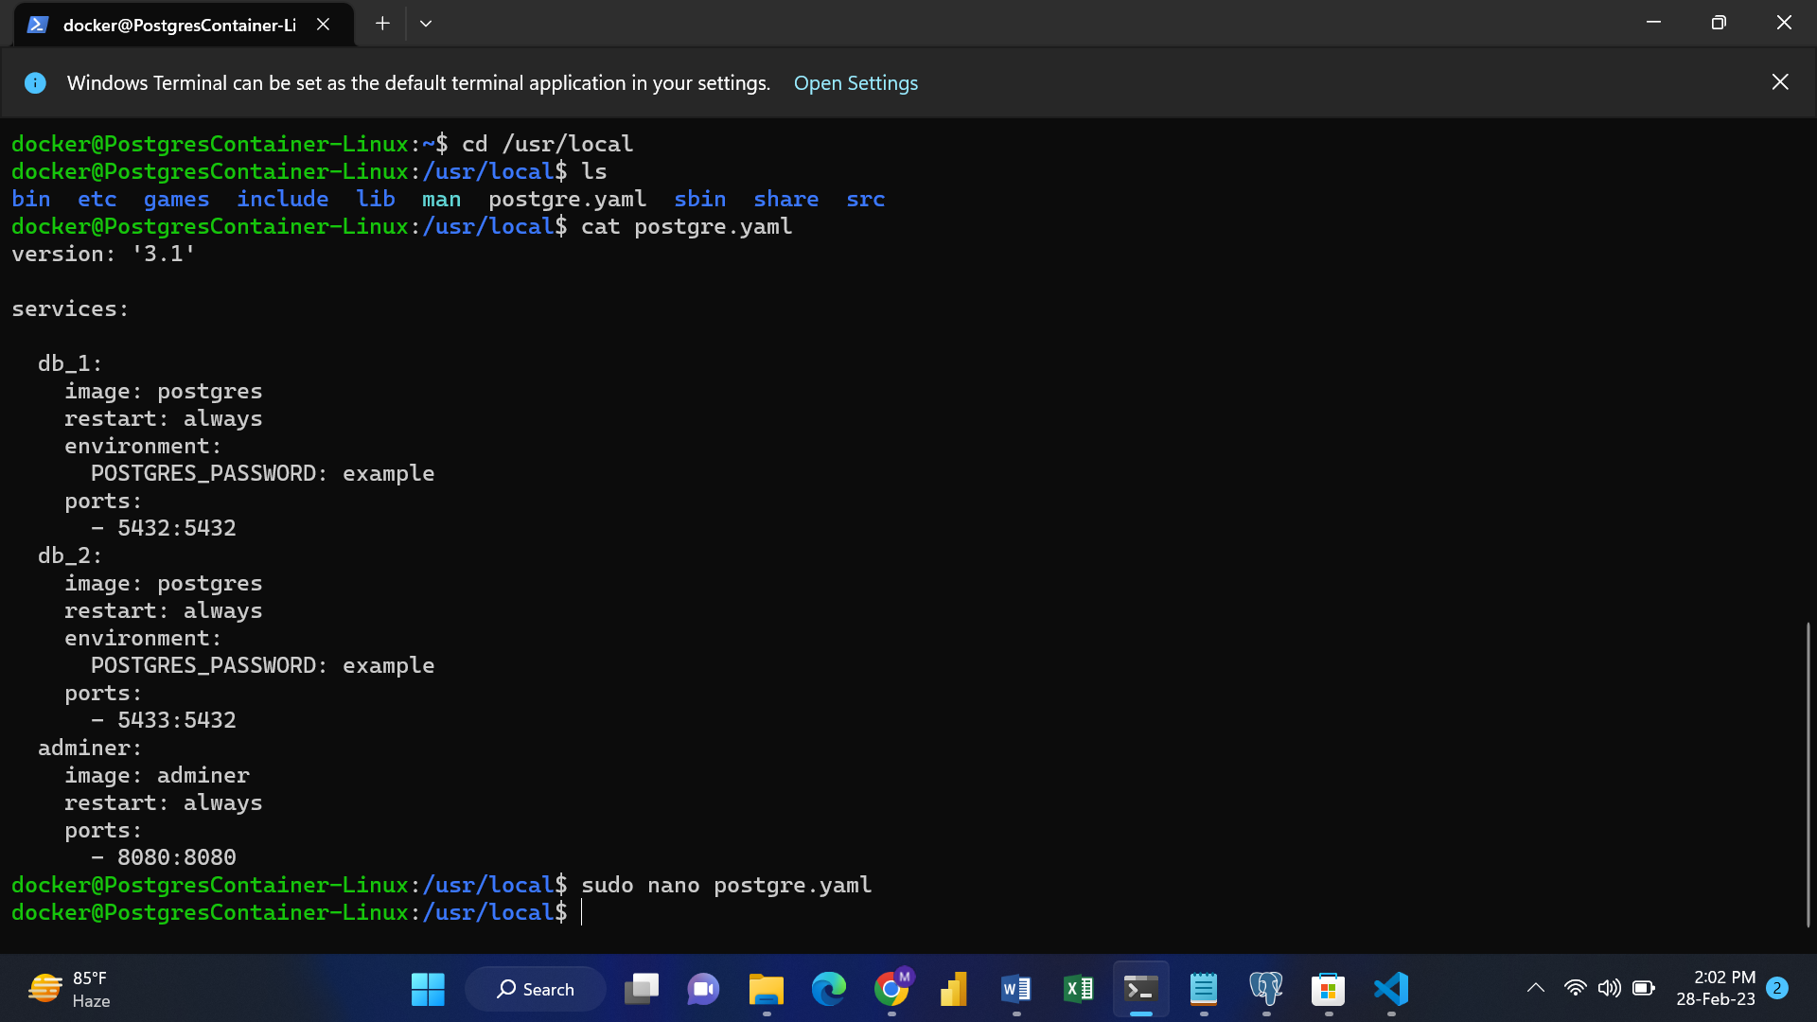Click the Windows Terminal taskbar icon
The image size is (1817, 1022).
coord(1140,989)
